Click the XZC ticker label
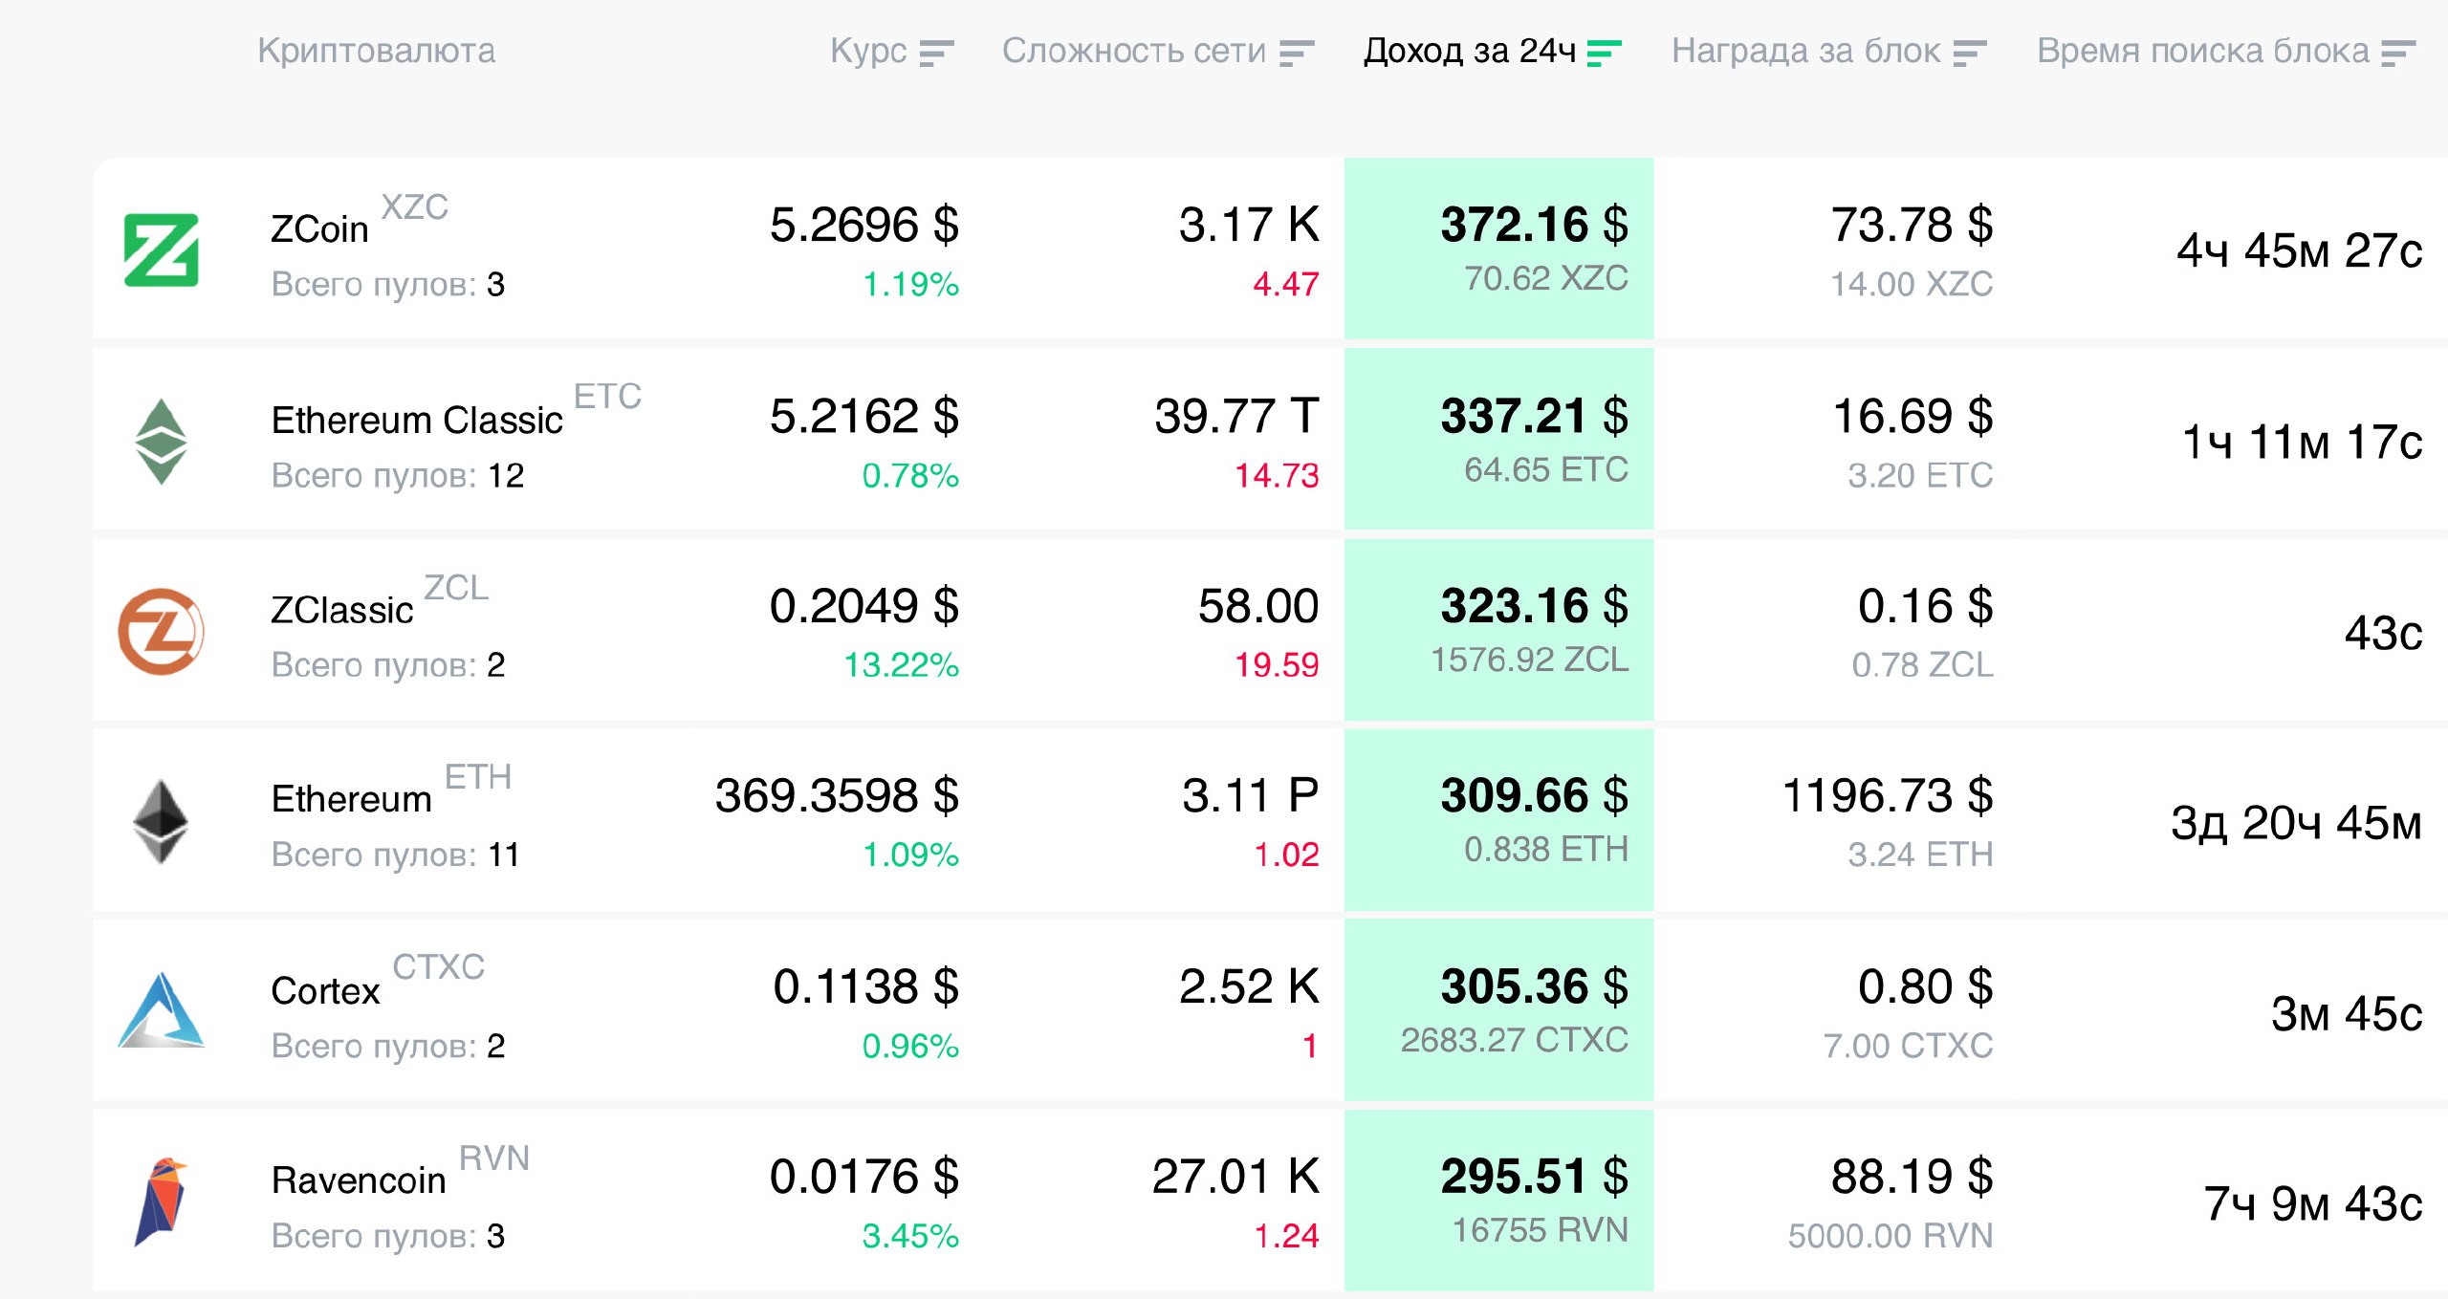The width and height of the screenshot is (2448, 1299). tap(415, 207)
